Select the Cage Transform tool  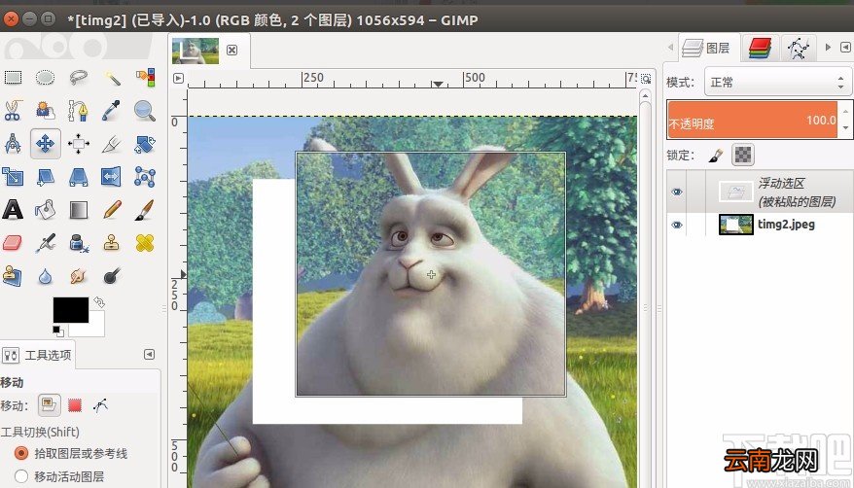click(x=145, y=177)
